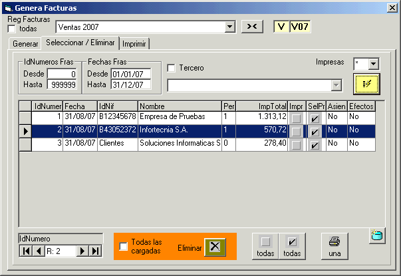Click the cyan database icon at right
The height and width of the screenshot is (276, 401).
377,235
